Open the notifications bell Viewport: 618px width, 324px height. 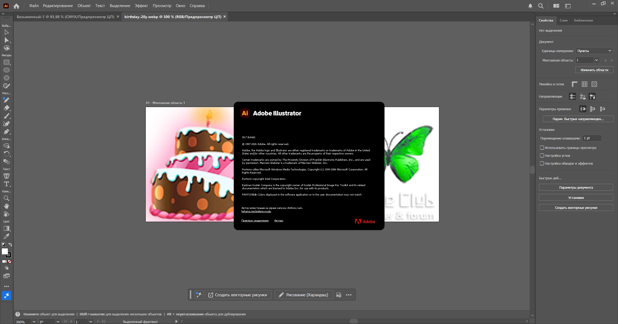pos(530,6)
